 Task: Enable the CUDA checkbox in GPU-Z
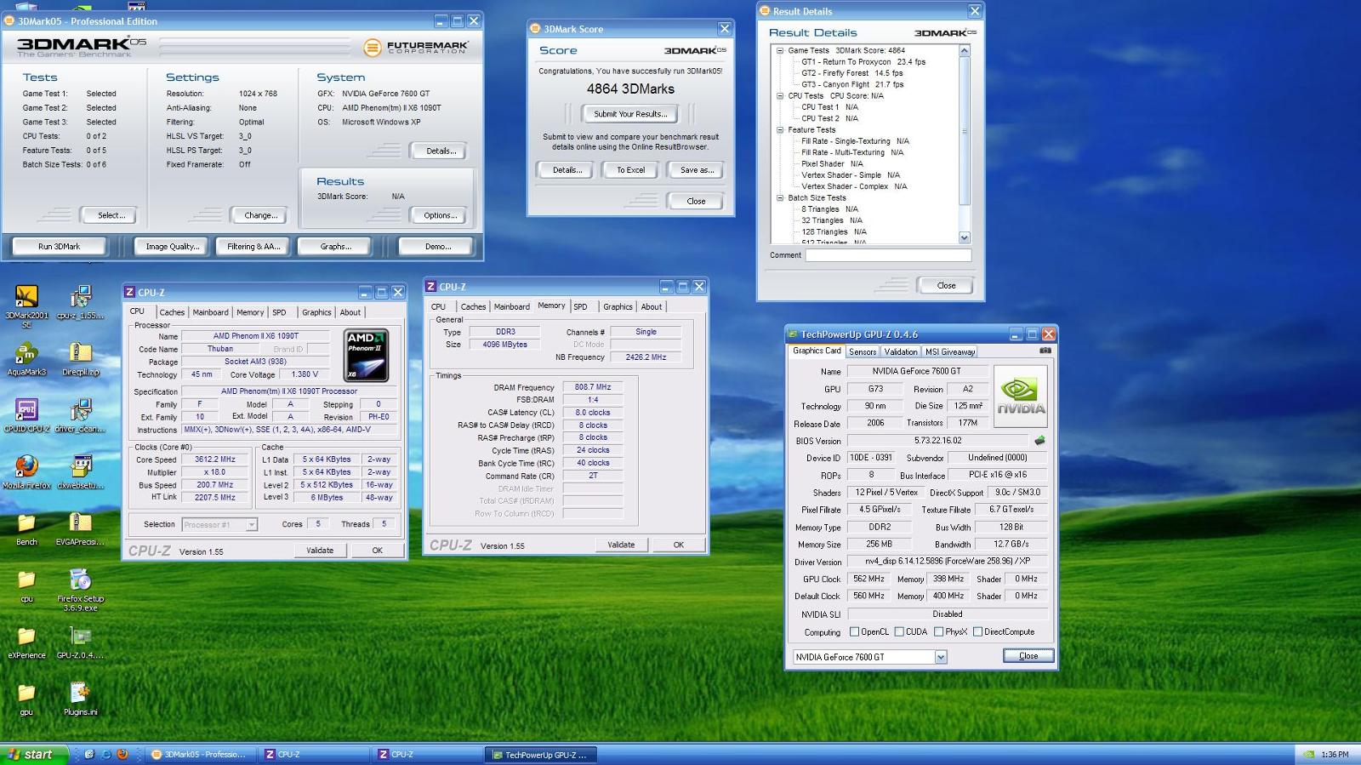(899, 631)
